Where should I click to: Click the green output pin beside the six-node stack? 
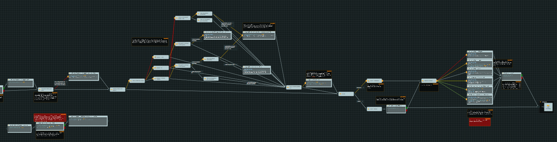coord(522,75)
